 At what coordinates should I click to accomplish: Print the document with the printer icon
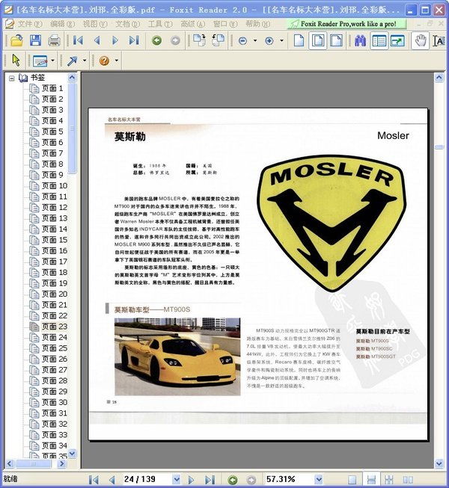54,40
